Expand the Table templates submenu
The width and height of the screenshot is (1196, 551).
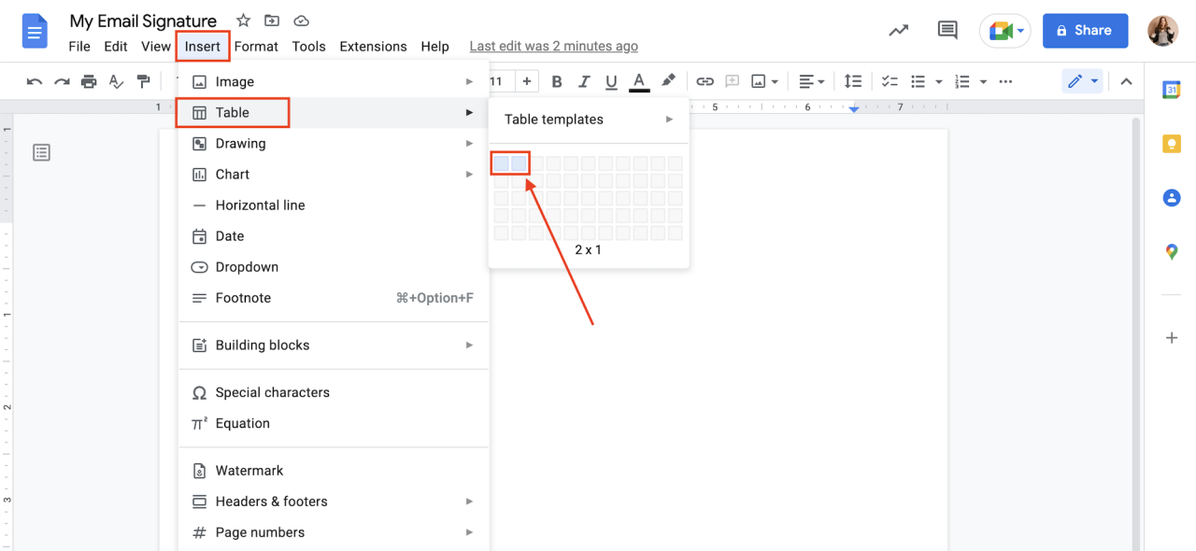point(589,119)
